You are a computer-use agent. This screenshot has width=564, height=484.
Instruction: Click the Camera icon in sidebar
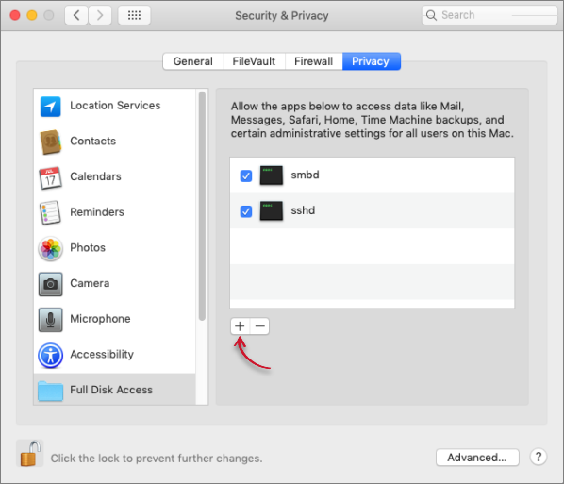coord(50,284)
